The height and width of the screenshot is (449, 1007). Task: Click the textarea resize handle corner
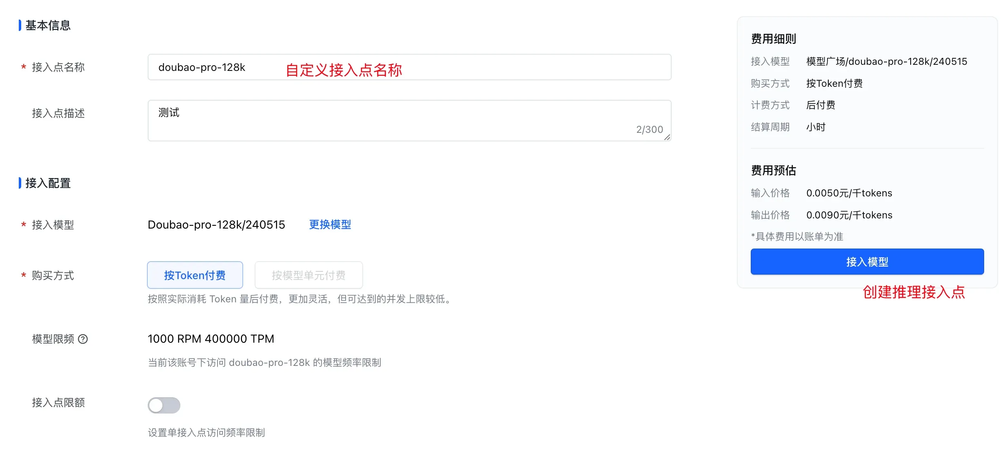click(x=668, y=138)
